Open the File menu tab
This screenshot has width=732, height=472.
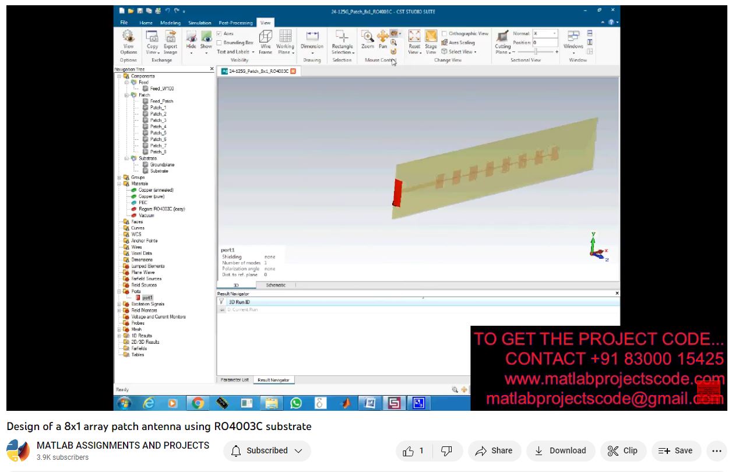124,23
